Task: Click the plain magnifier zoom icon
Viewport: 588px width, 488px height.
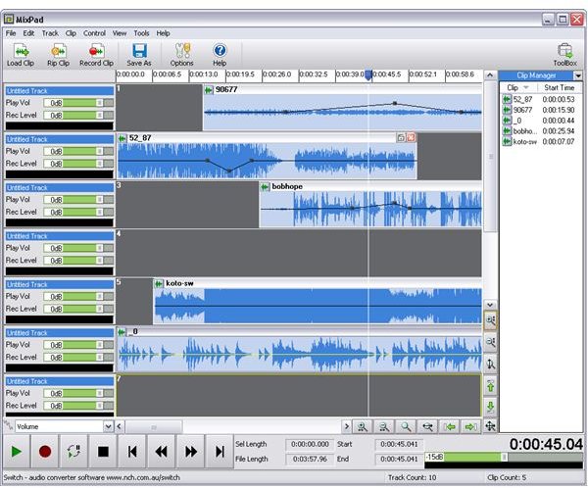Action: (x=406, y=426)
